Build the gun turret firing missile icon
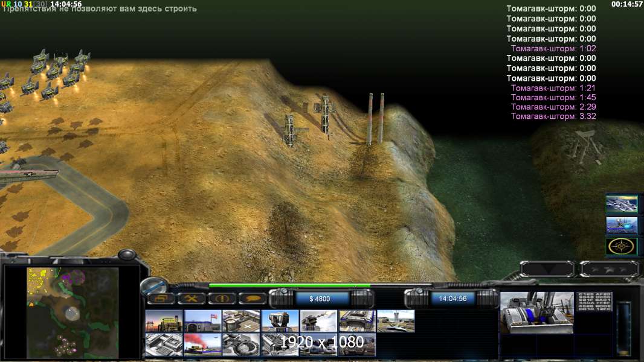 point(319,321)
